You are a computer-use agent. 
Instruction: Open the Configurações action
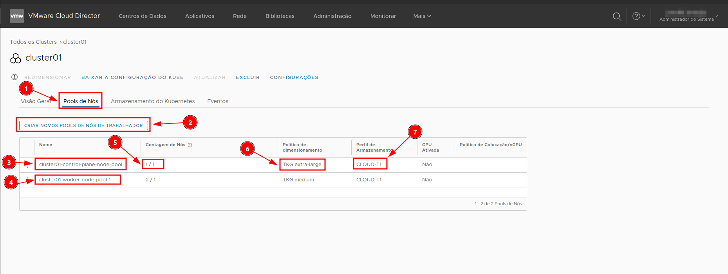(294, 77)
